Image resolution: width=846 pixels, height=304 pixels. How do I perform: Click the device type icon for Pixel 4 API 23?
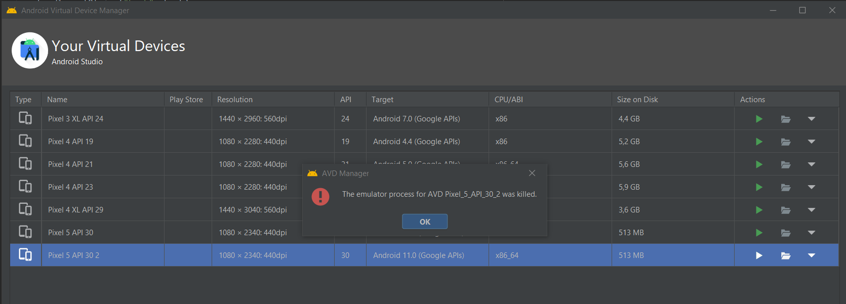pyautogui.click(x=25, y=187)
